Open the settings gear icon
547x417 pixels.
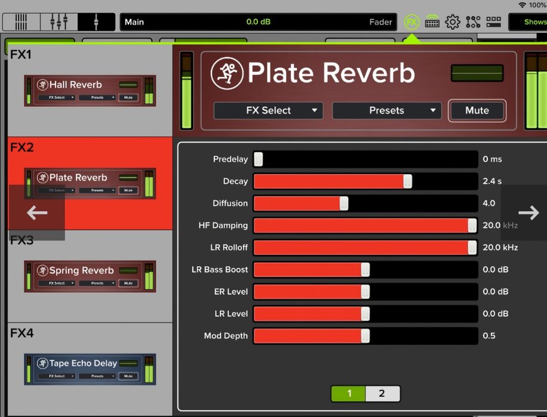(x=453, y=22)
